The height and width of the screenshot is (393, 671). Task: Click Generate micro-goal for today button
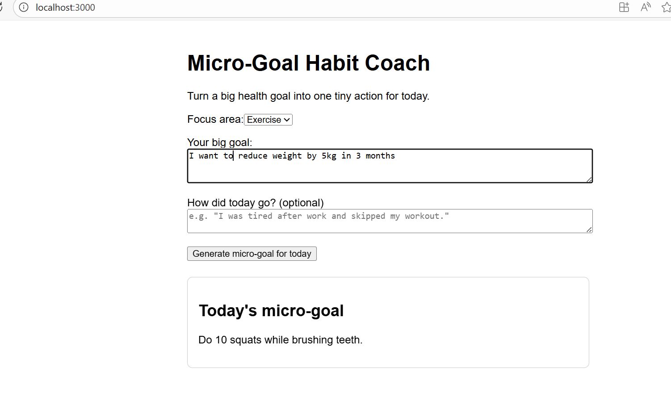click(x=252, y=254)
